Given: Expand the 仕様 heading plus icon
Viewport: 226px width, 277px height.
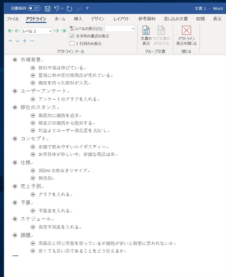Looking at the screenshot, I should click(15, 163).
